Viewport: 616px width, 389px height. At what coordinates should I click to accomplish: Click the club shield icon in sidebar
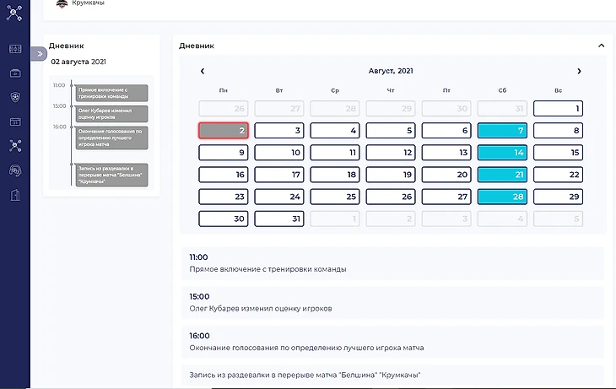[x=14, y=97]
